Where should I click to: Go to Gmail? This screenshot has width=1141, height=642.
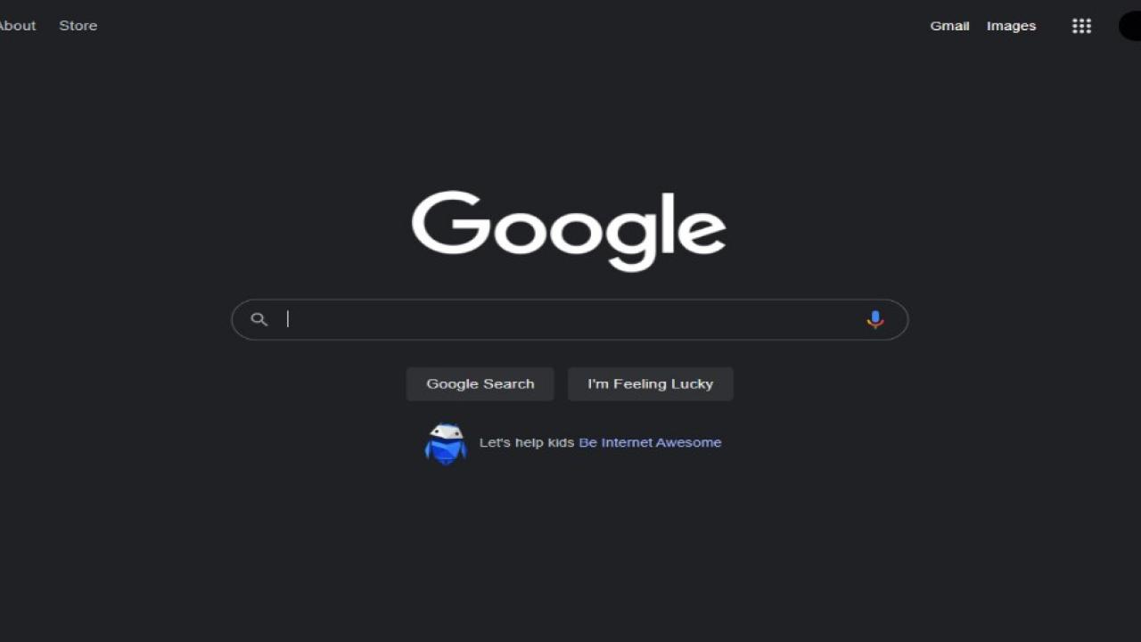point(949,26)
